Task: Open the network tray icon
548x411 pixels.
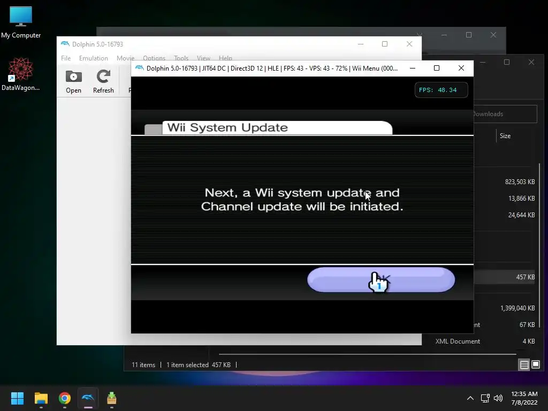Action: pyautogui.click(x=485, y=398)
